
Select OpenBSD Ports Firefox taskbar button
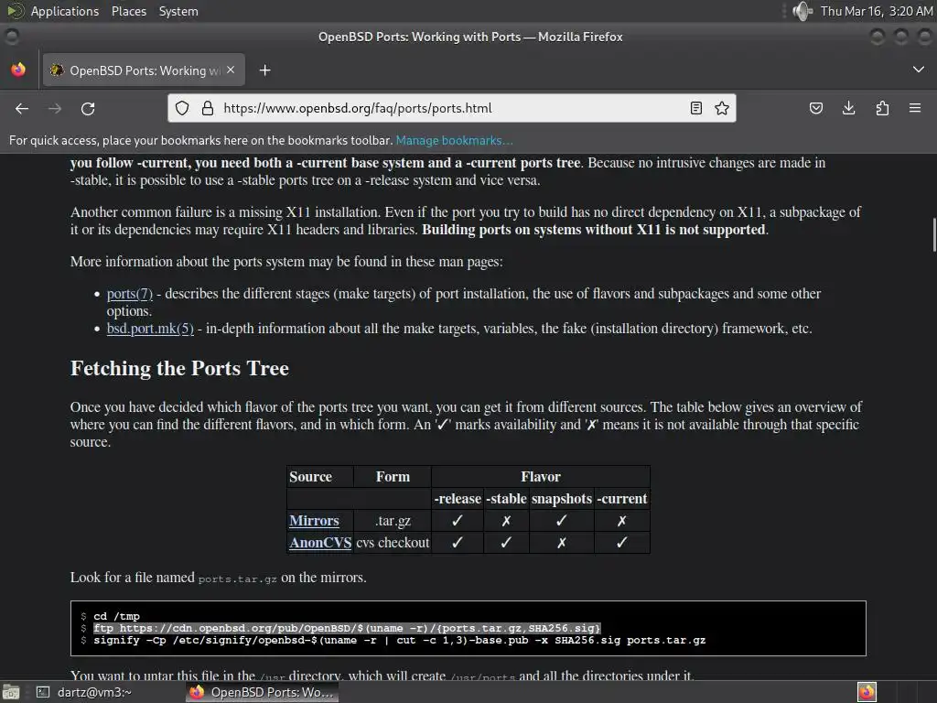[262, 692]
